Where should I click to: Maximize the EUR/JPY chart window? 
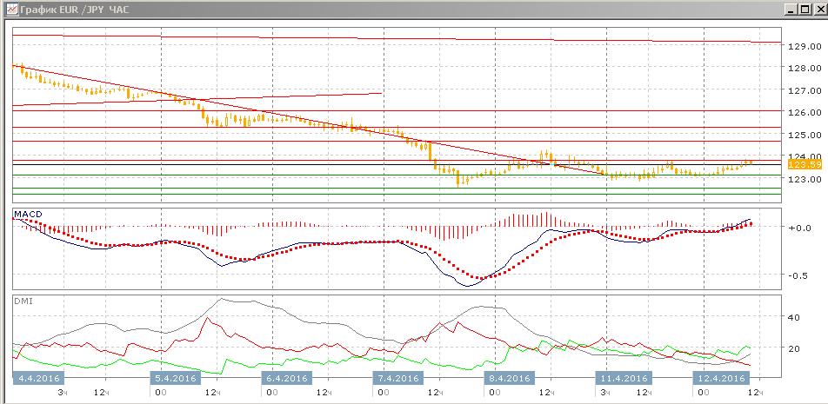point(805,9)
